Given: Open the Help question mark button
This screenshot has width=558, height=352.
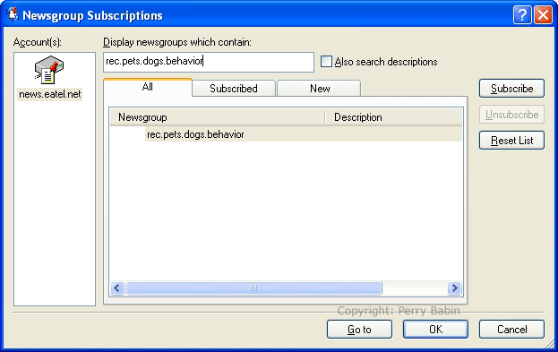Looking at the screenshot, I should (x=522, y=15).
